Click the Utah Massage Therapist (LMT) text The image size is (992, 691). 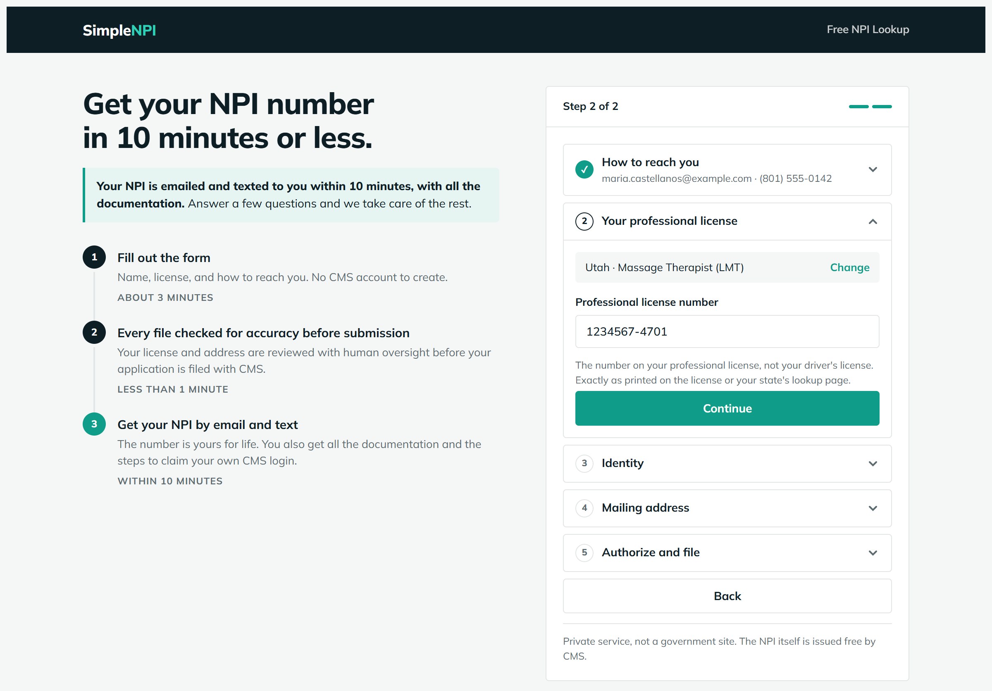664,267
